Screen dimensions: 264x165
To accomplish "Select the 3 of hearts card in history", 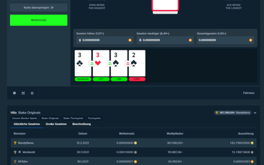I will point(101,63).
